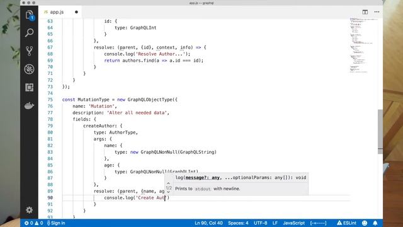Click 'Resolve Author...' string on line 68

[160, 54]
